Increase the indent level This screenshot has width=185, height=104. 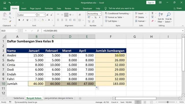(74, 20)
